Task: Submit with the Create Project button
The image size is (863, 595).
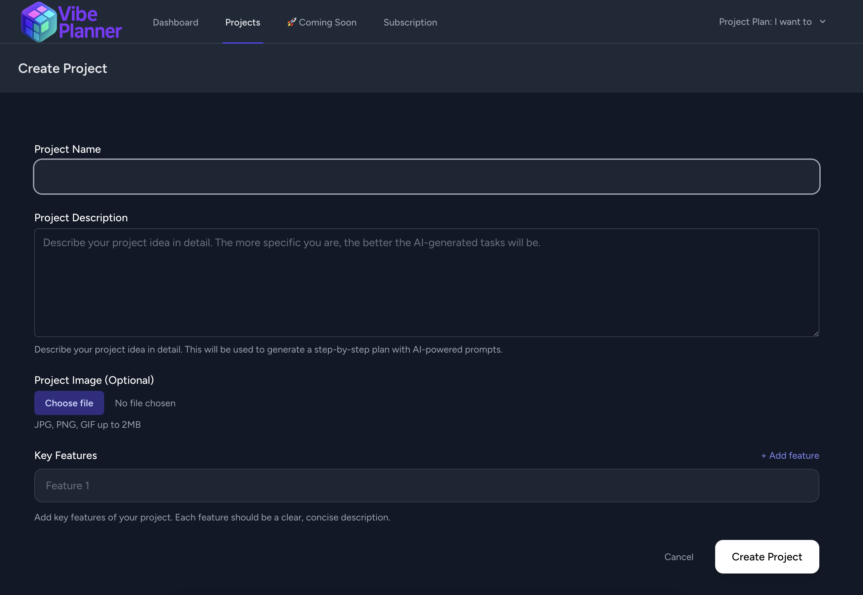Action: click(767, 557)
